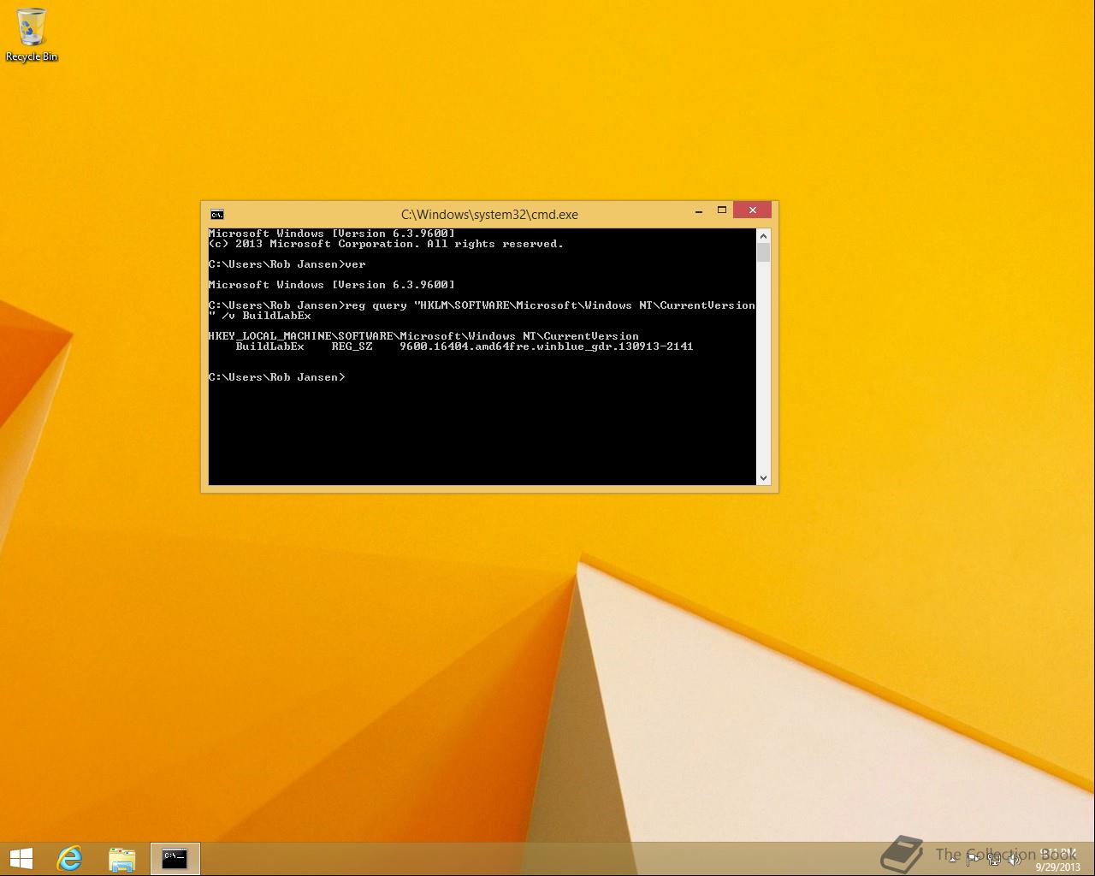Launch Internet Explorer from the taskbar
This screenshot has width=1095, height=876.
pyautogui.click(x=69, y=858)
